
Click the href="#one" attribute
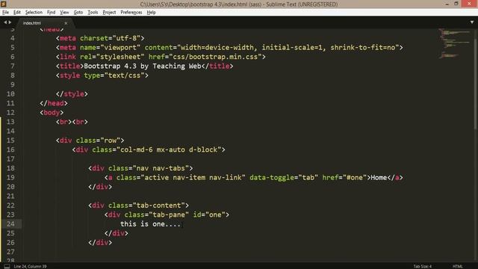(x=344, y=178)
